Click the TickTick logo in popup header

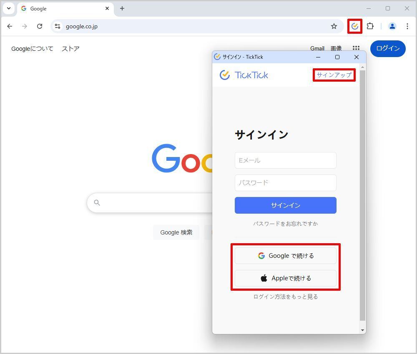pos(244,75)
